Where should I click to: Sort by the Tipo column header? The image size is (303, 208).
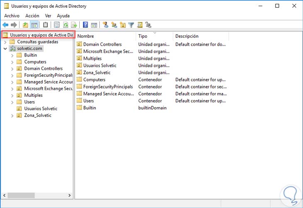(154, 36)
